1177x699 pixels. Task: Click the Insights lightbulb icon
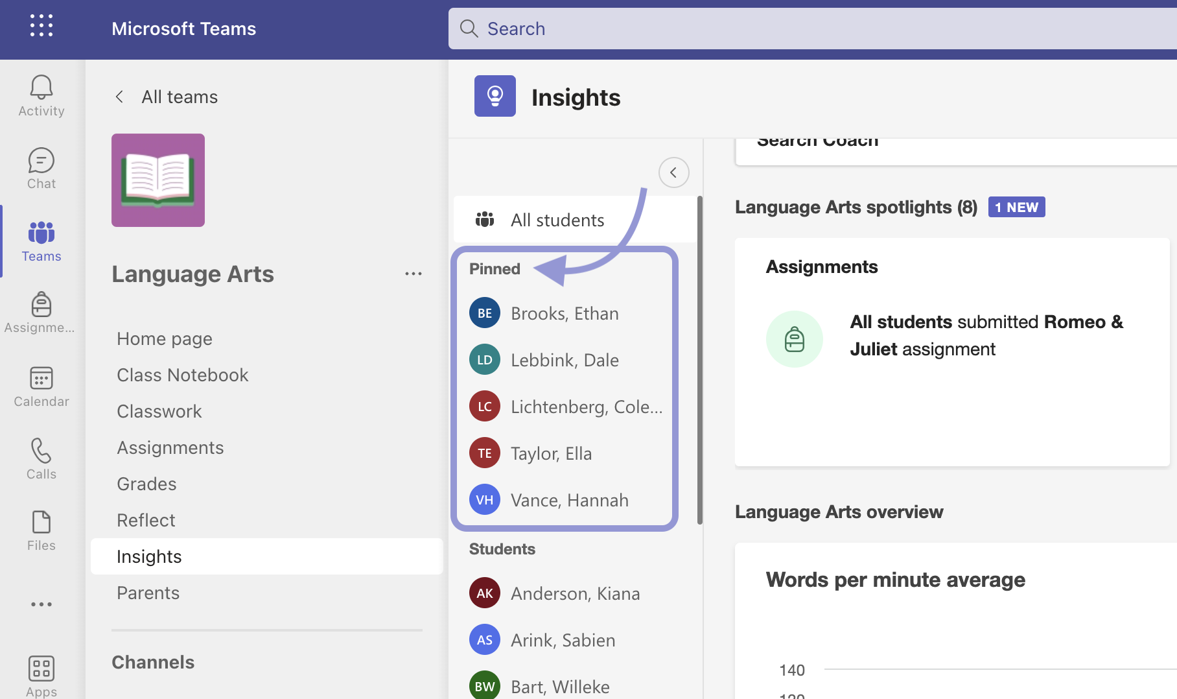click(x=495, y=96)
